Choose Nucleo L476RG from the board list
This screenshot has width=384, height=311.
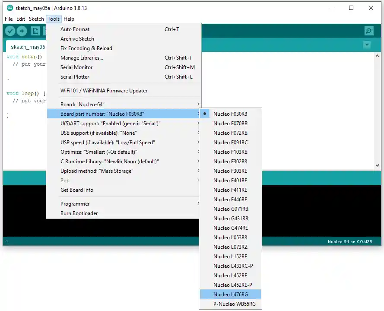tap(230, 295)
